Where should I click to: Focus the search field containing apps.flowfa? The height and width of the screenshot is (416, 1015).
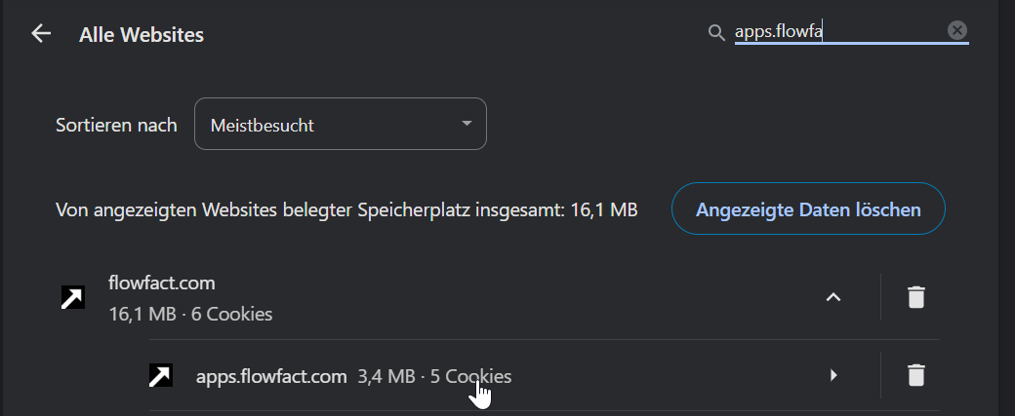click(839, 31)
